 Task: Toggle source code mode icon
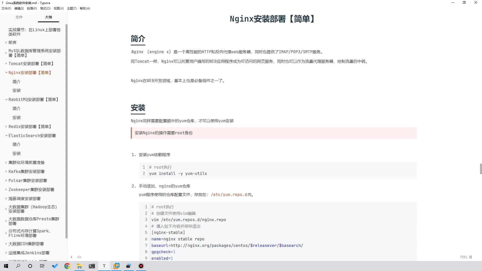[79, 257]
